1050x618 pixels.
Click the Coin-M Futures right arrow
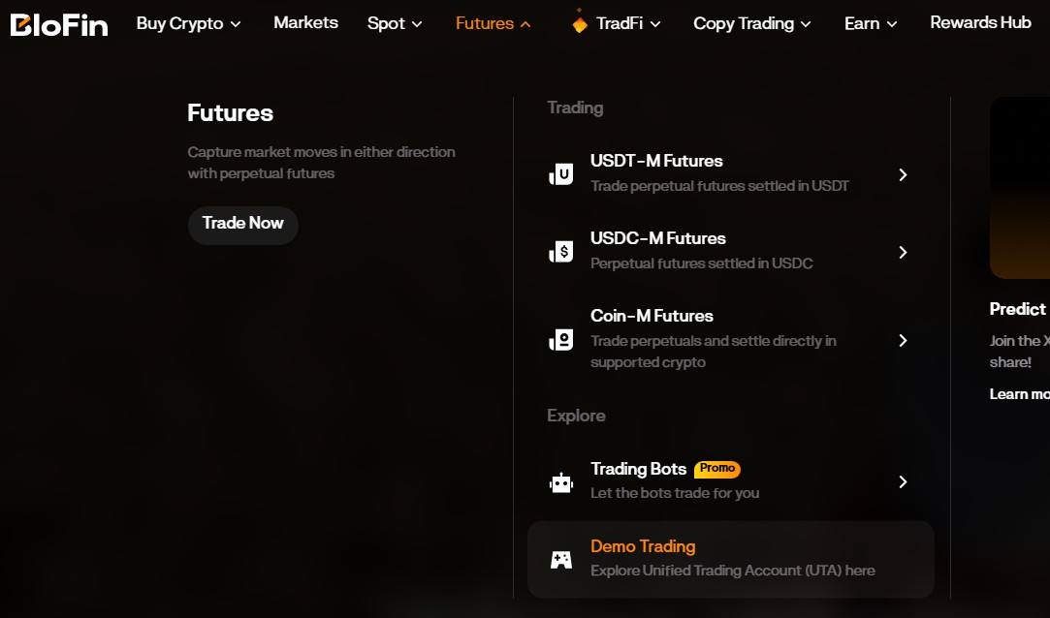(x=903, y=340)
